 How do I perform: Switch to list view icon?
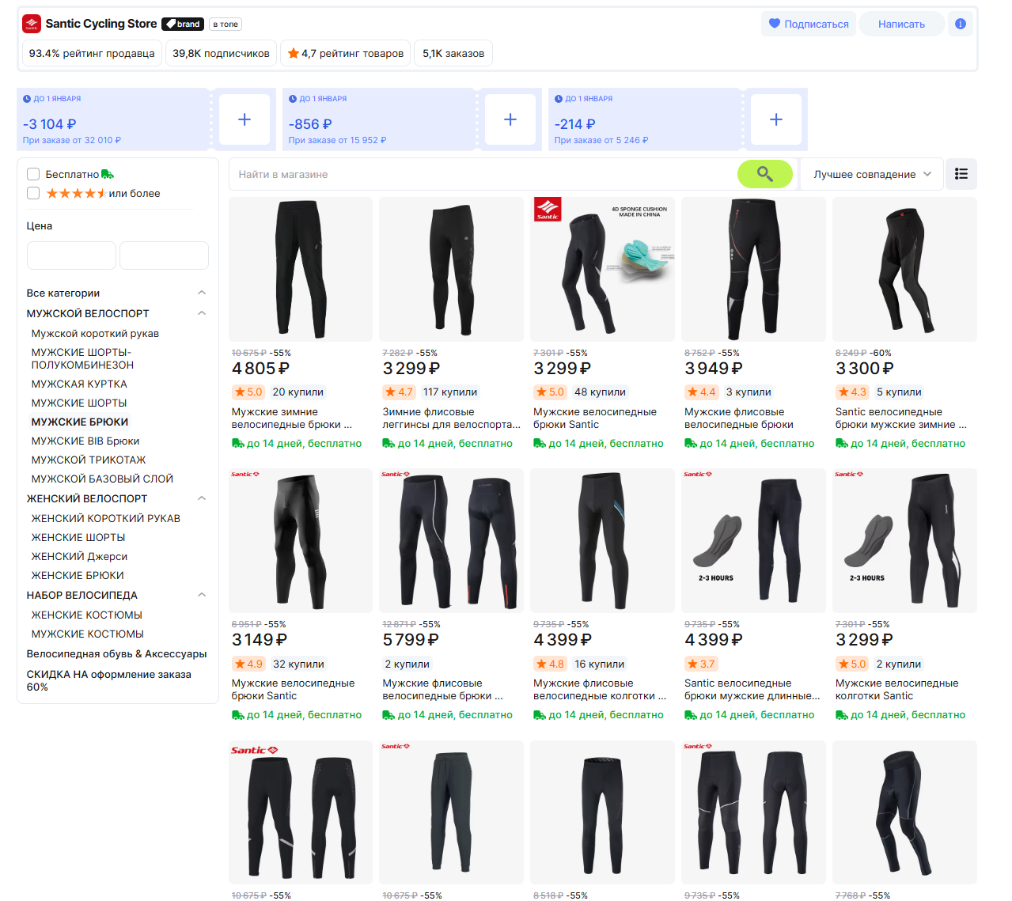961,174
